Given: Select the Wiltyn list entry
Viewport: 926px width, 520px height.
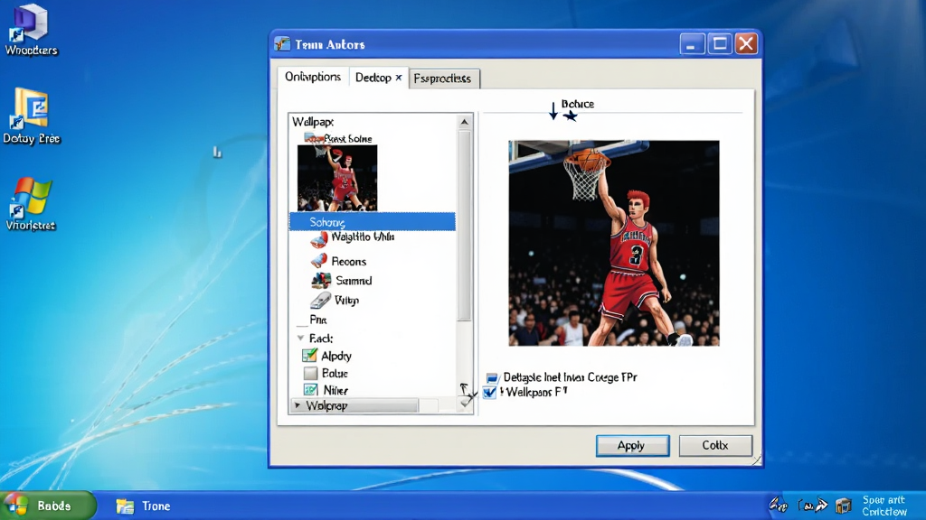Looking at the screenshot, I should click(346, 300).
